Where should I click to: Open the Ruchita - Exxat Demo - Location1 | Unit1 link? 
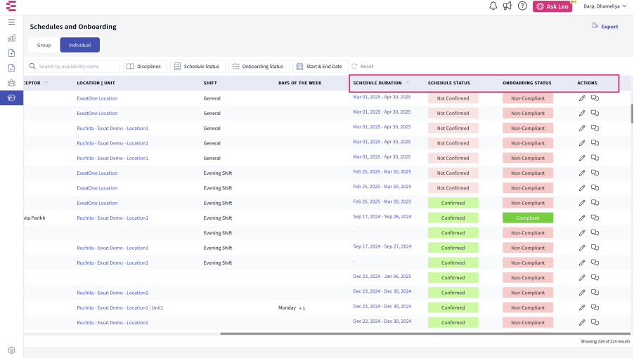pyautogui.click(x=120, y=307)
